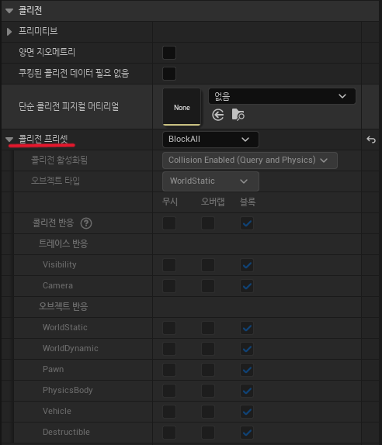Screen dimensions: 382x445
Task: Set Camera trace to 무시
Action: (169, 286)
